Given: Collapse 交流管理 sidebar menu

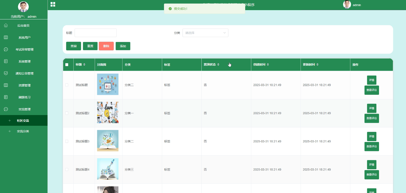Looking at the screenshot, I should point(24,109).
